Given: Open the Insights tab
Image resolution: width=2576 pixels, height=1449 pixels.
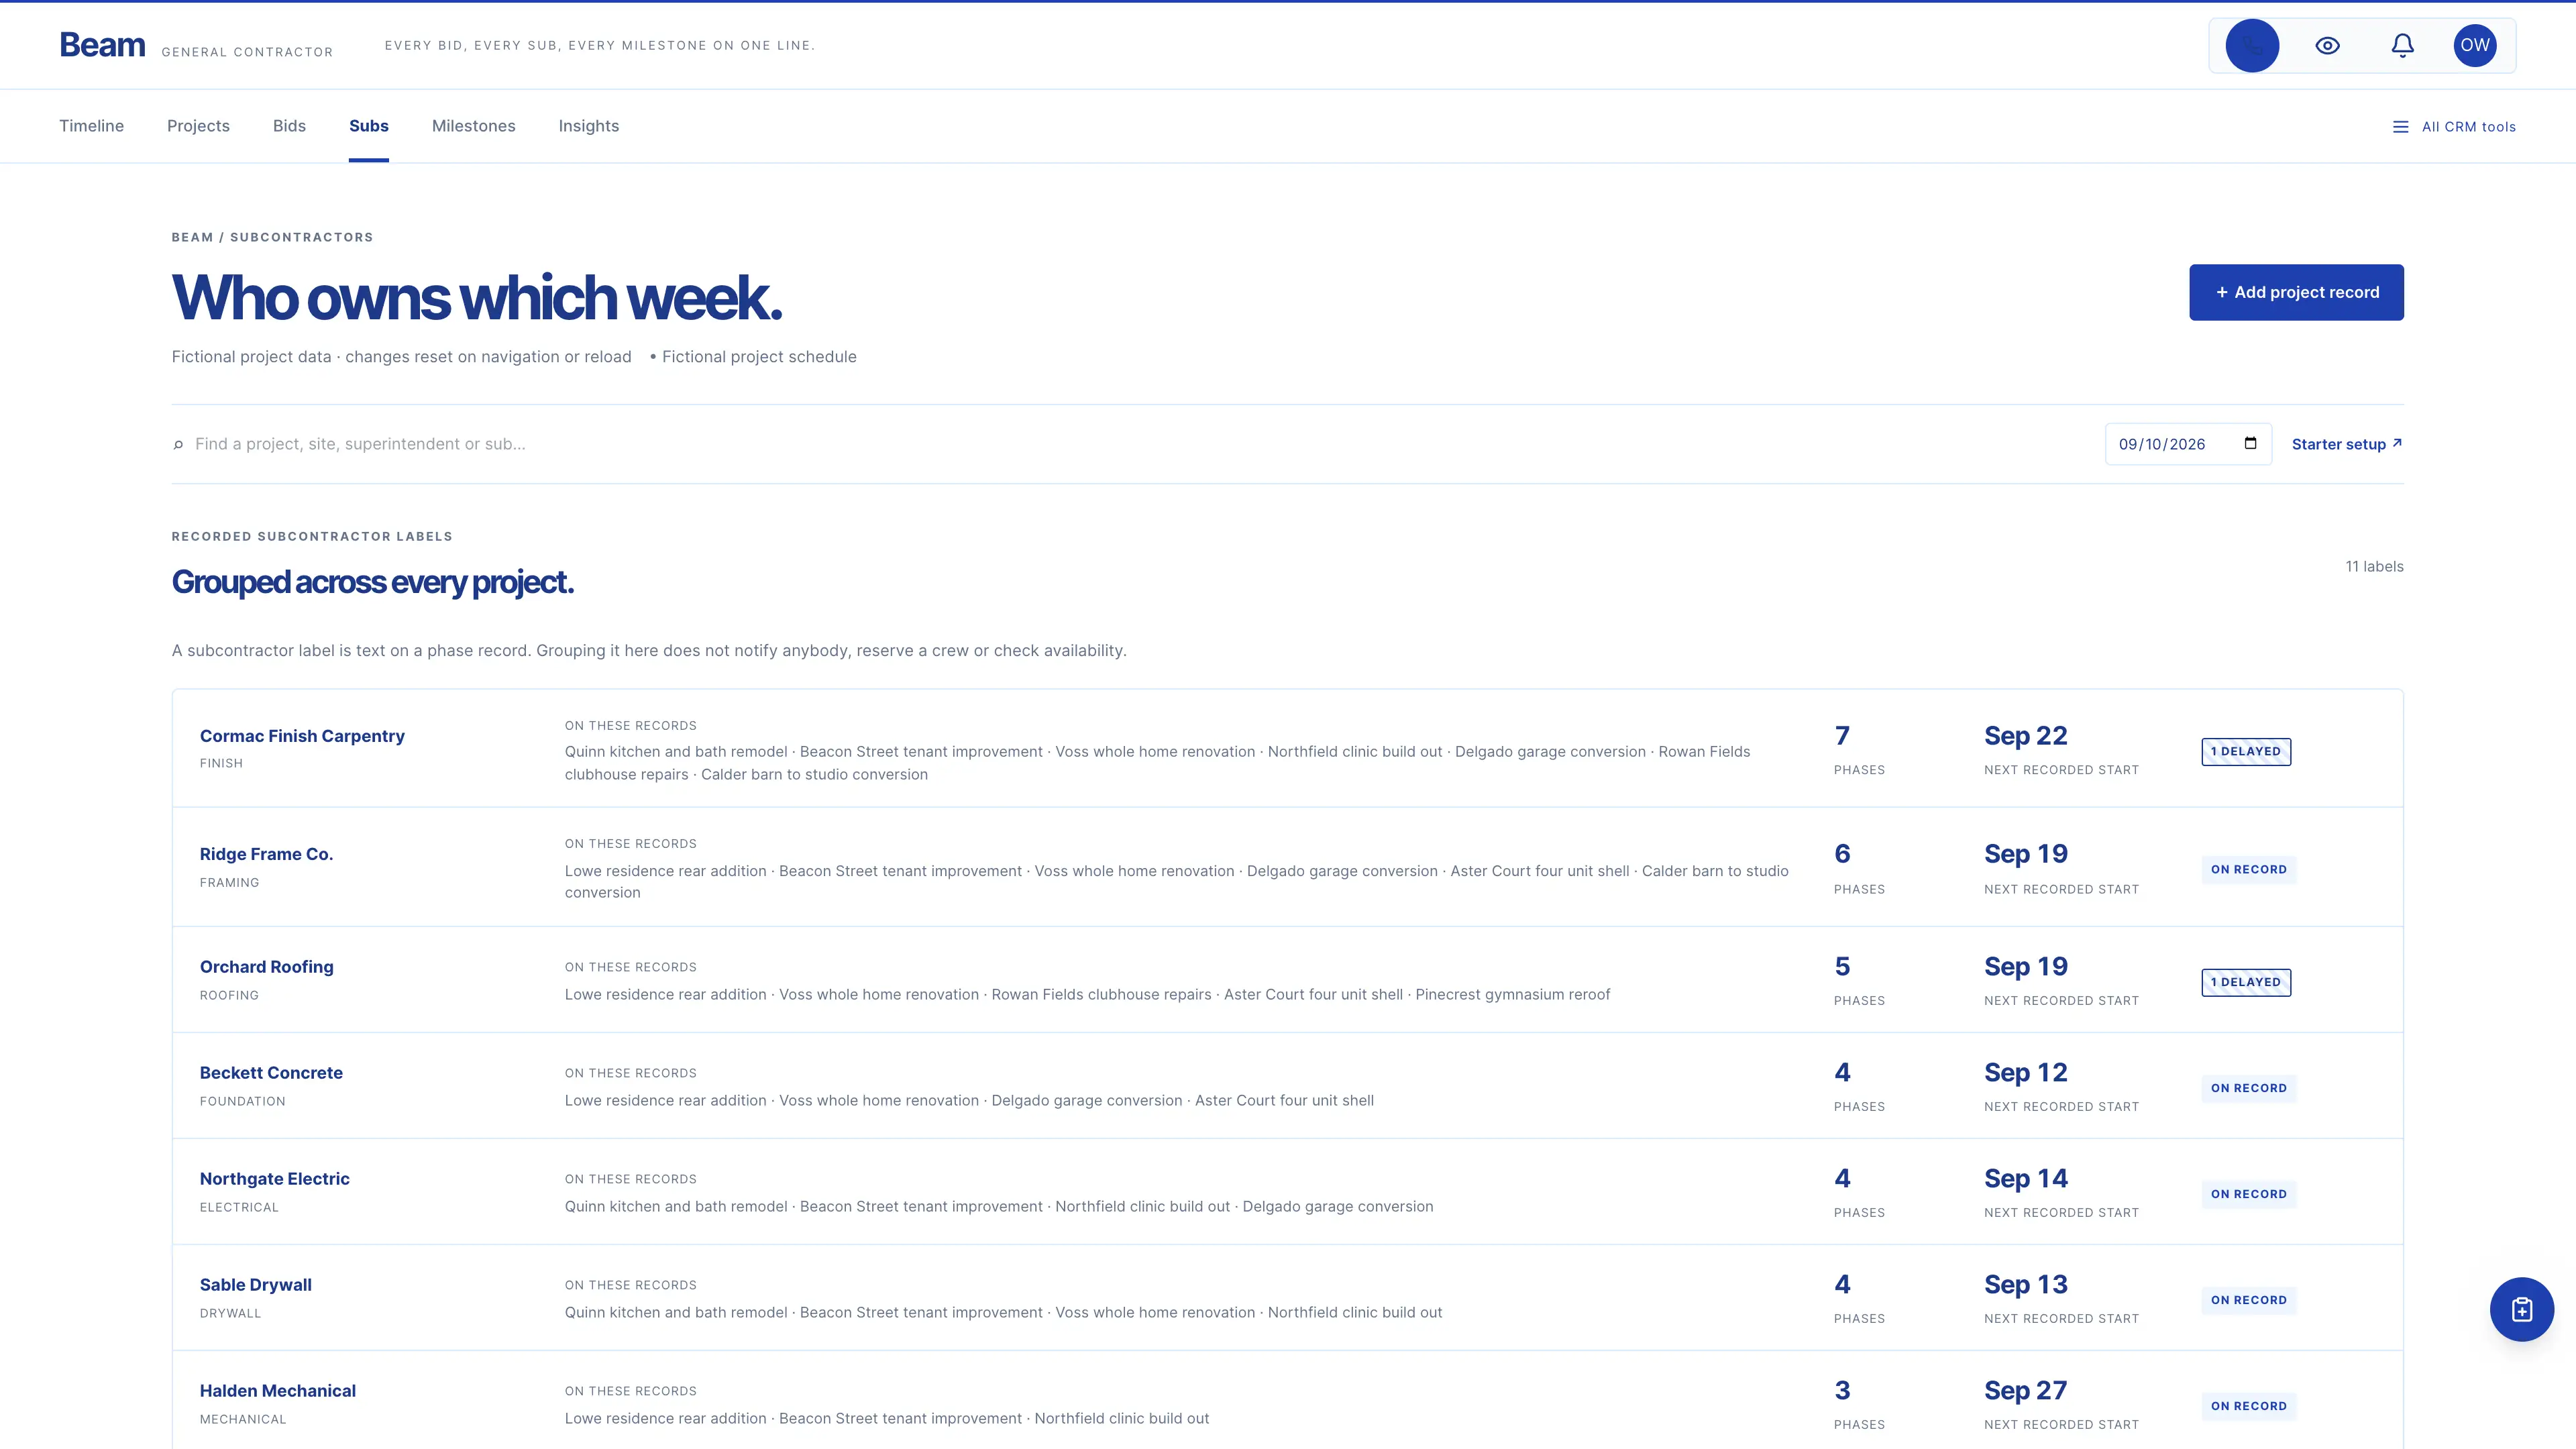Looking at the screenshot, I should [588, 126].
